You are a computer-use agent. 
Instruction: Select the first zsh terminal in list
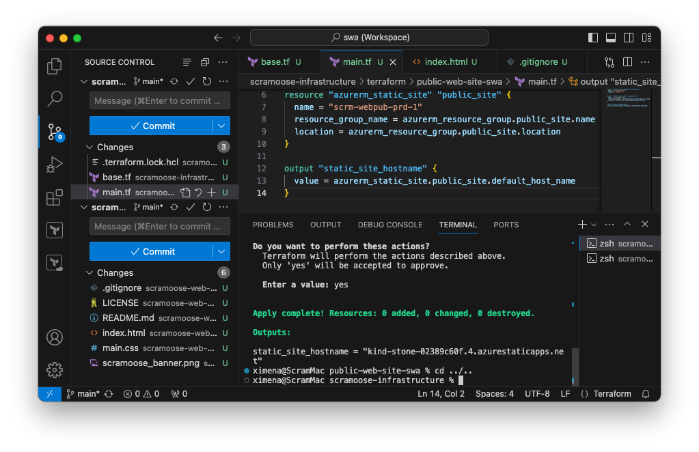point(620,244)
